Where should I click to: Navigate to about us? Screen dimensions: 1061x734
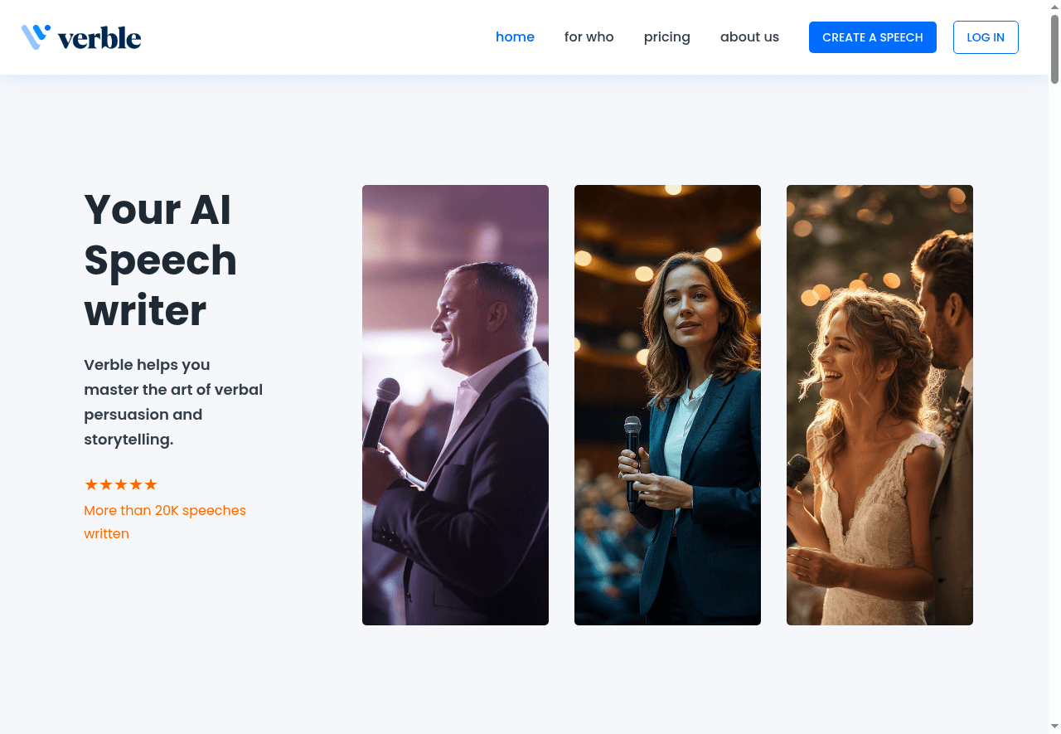(749, 37)
